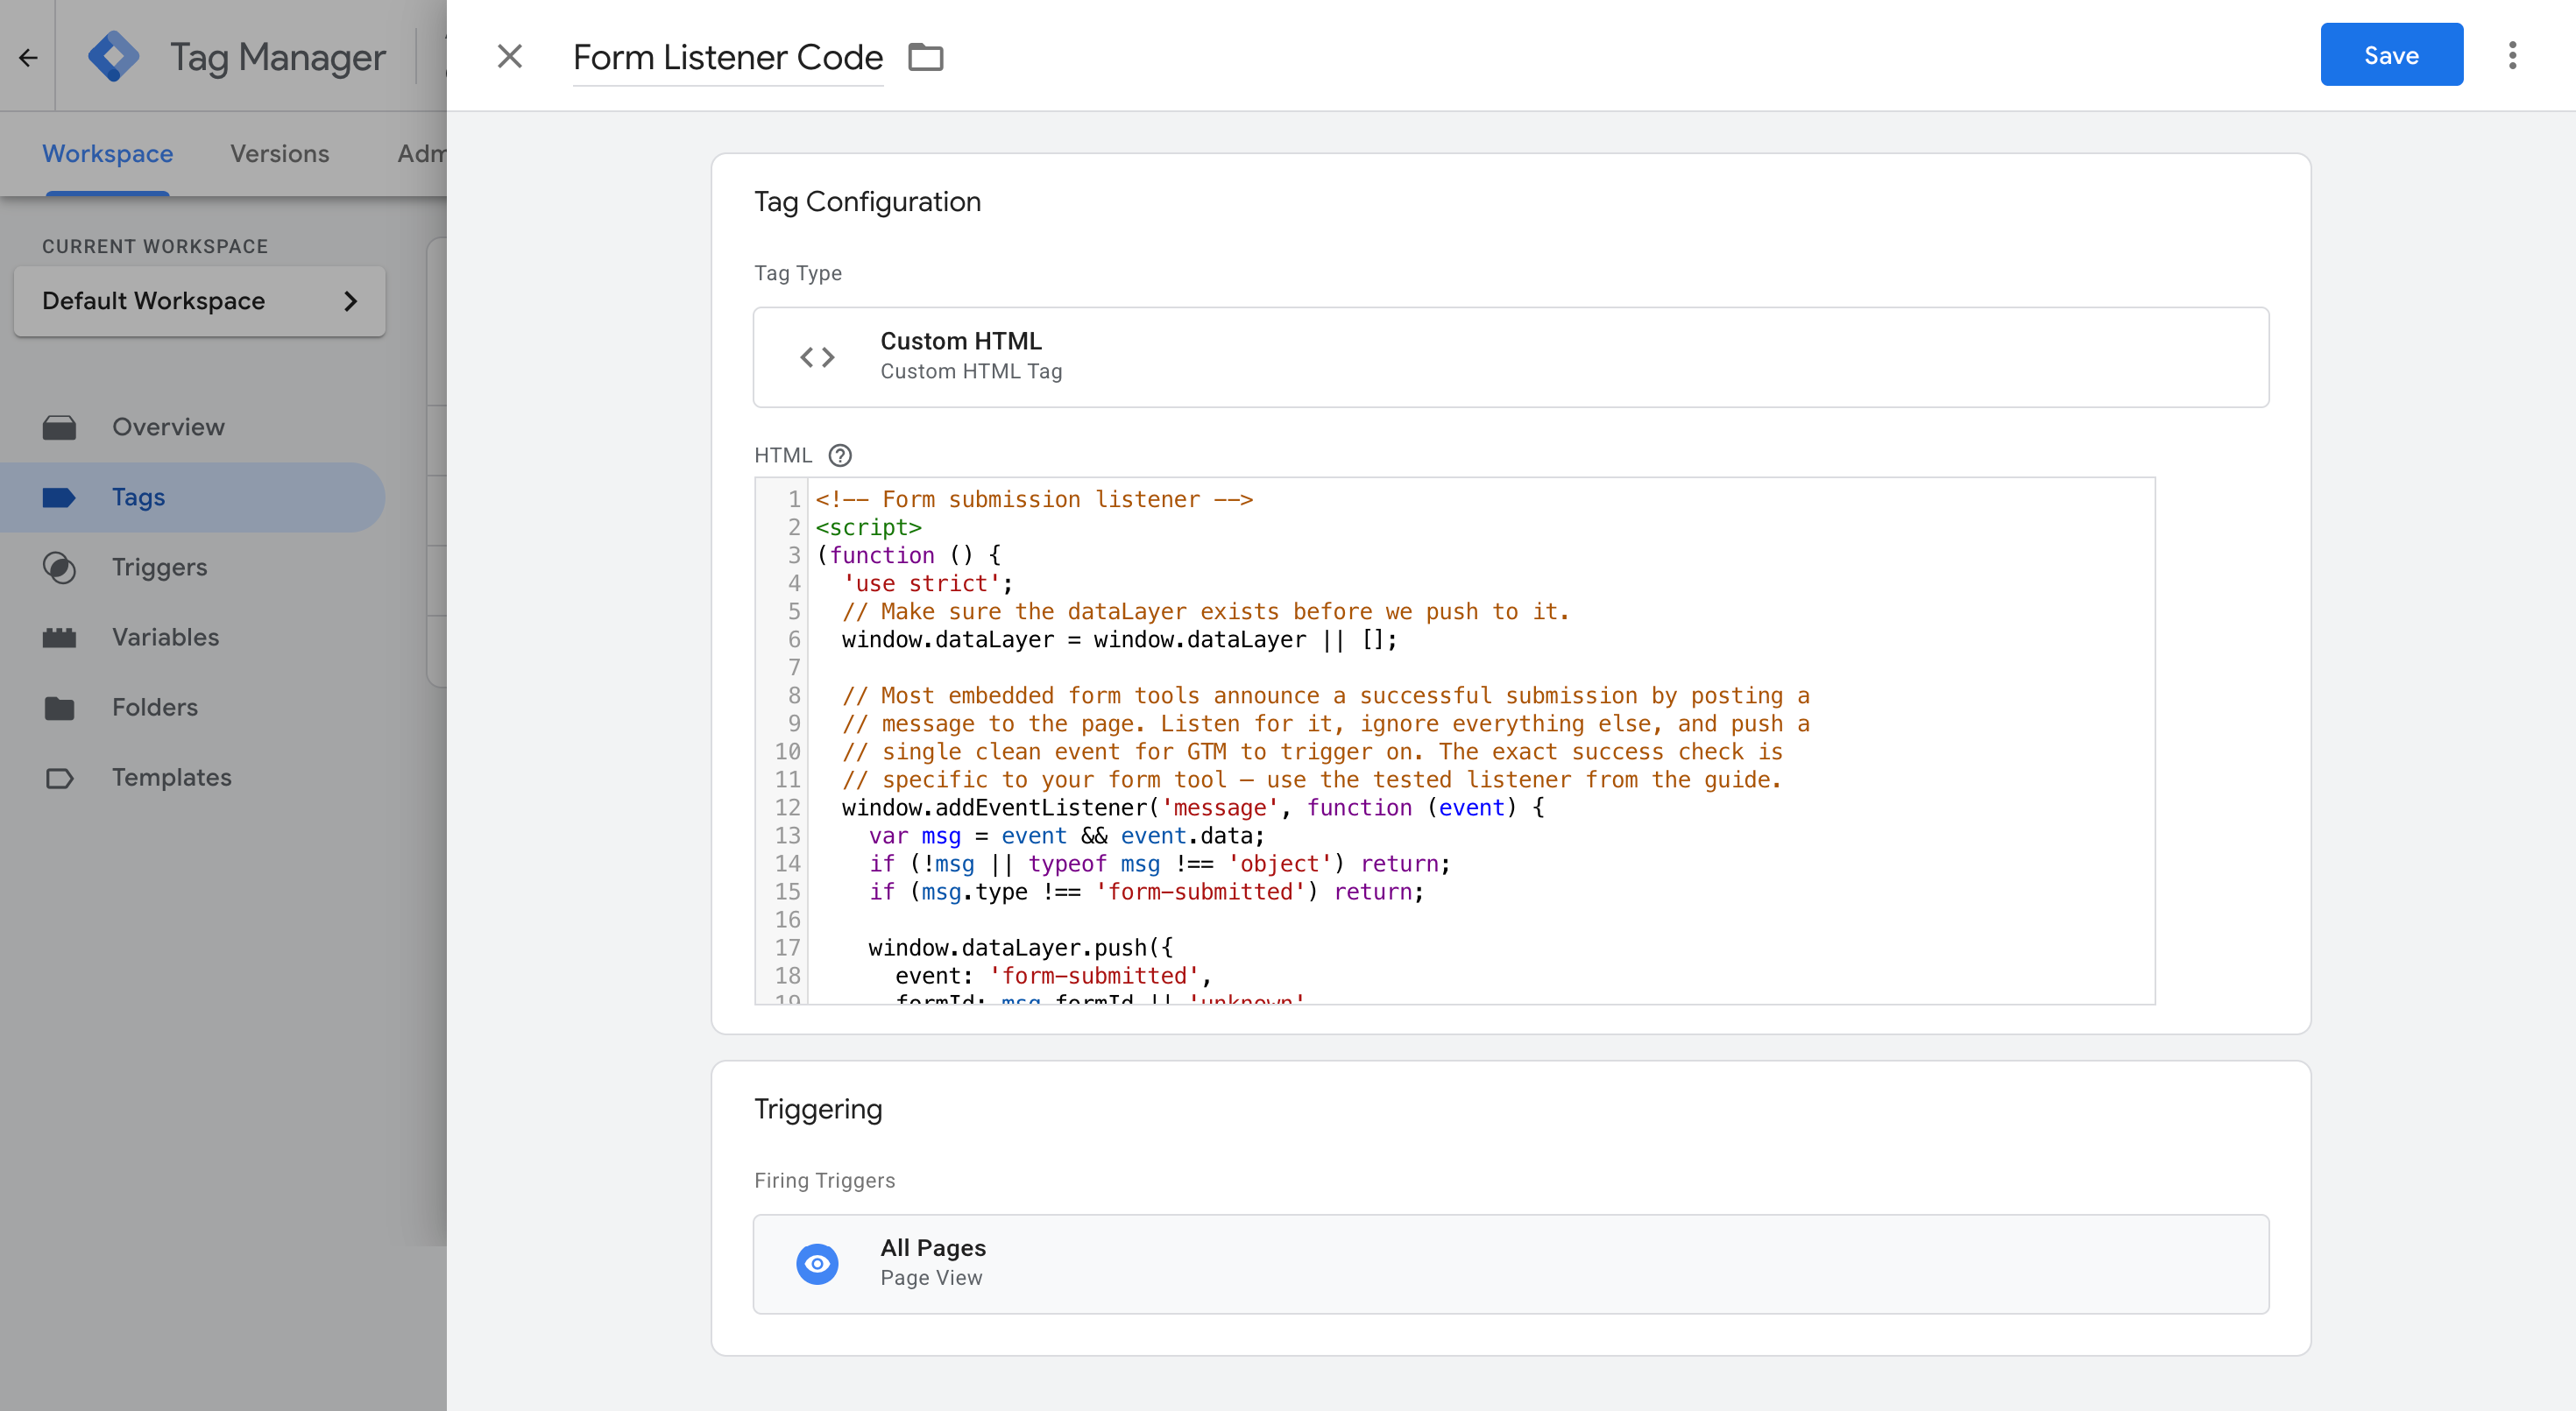This screenshot has width=2576, height=1411.
Task: Open Folders in sidebar
Action: pos(155,707)
